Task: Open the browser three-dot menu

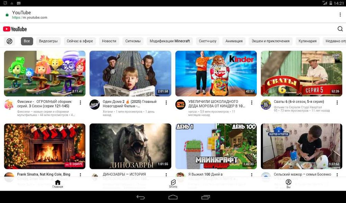Action: (x=340, y=15)
